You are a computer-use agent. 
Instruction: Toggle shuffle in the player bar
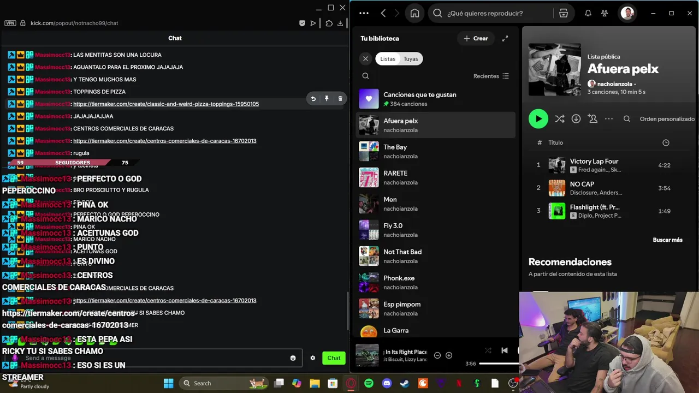488,350
